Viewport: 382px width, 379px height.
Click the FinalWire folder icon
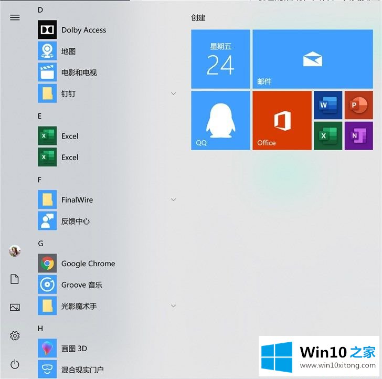click(47, 199)
